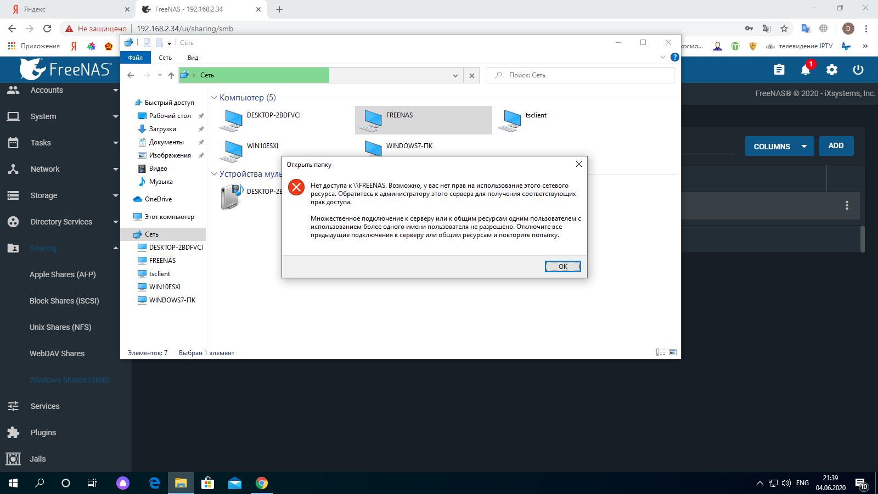This screenshot has width=878, height=494.
Task: Open a new Chrome tab
Action: 279,9
